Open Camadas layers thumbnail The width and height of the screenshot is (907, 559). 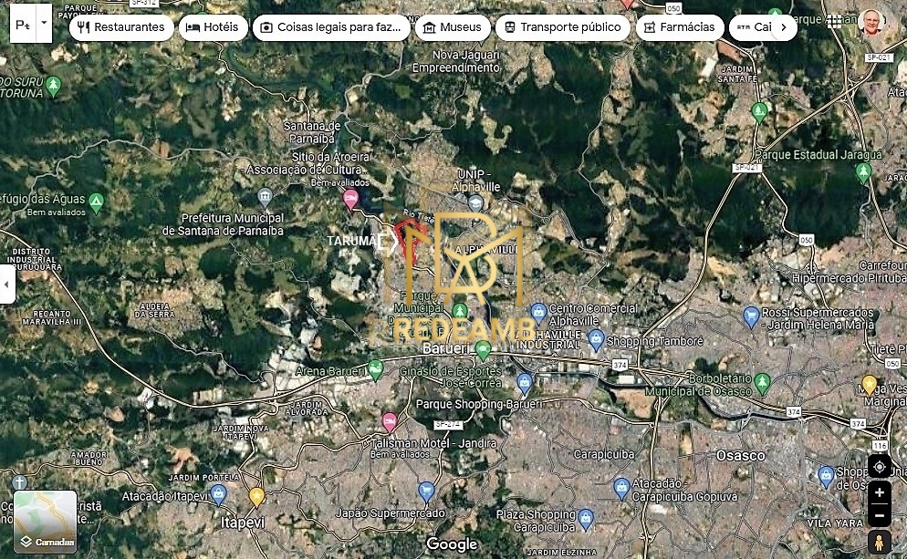tap(45, 522)
